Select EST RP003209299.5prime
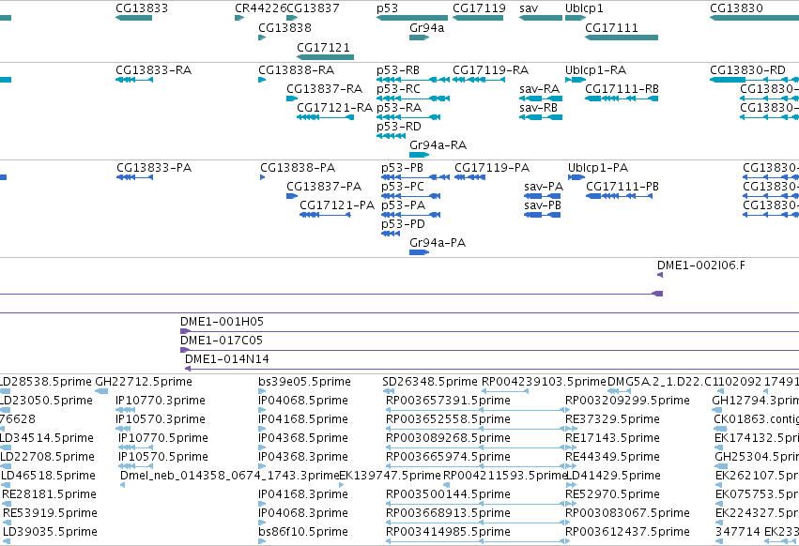 [627, 401]
